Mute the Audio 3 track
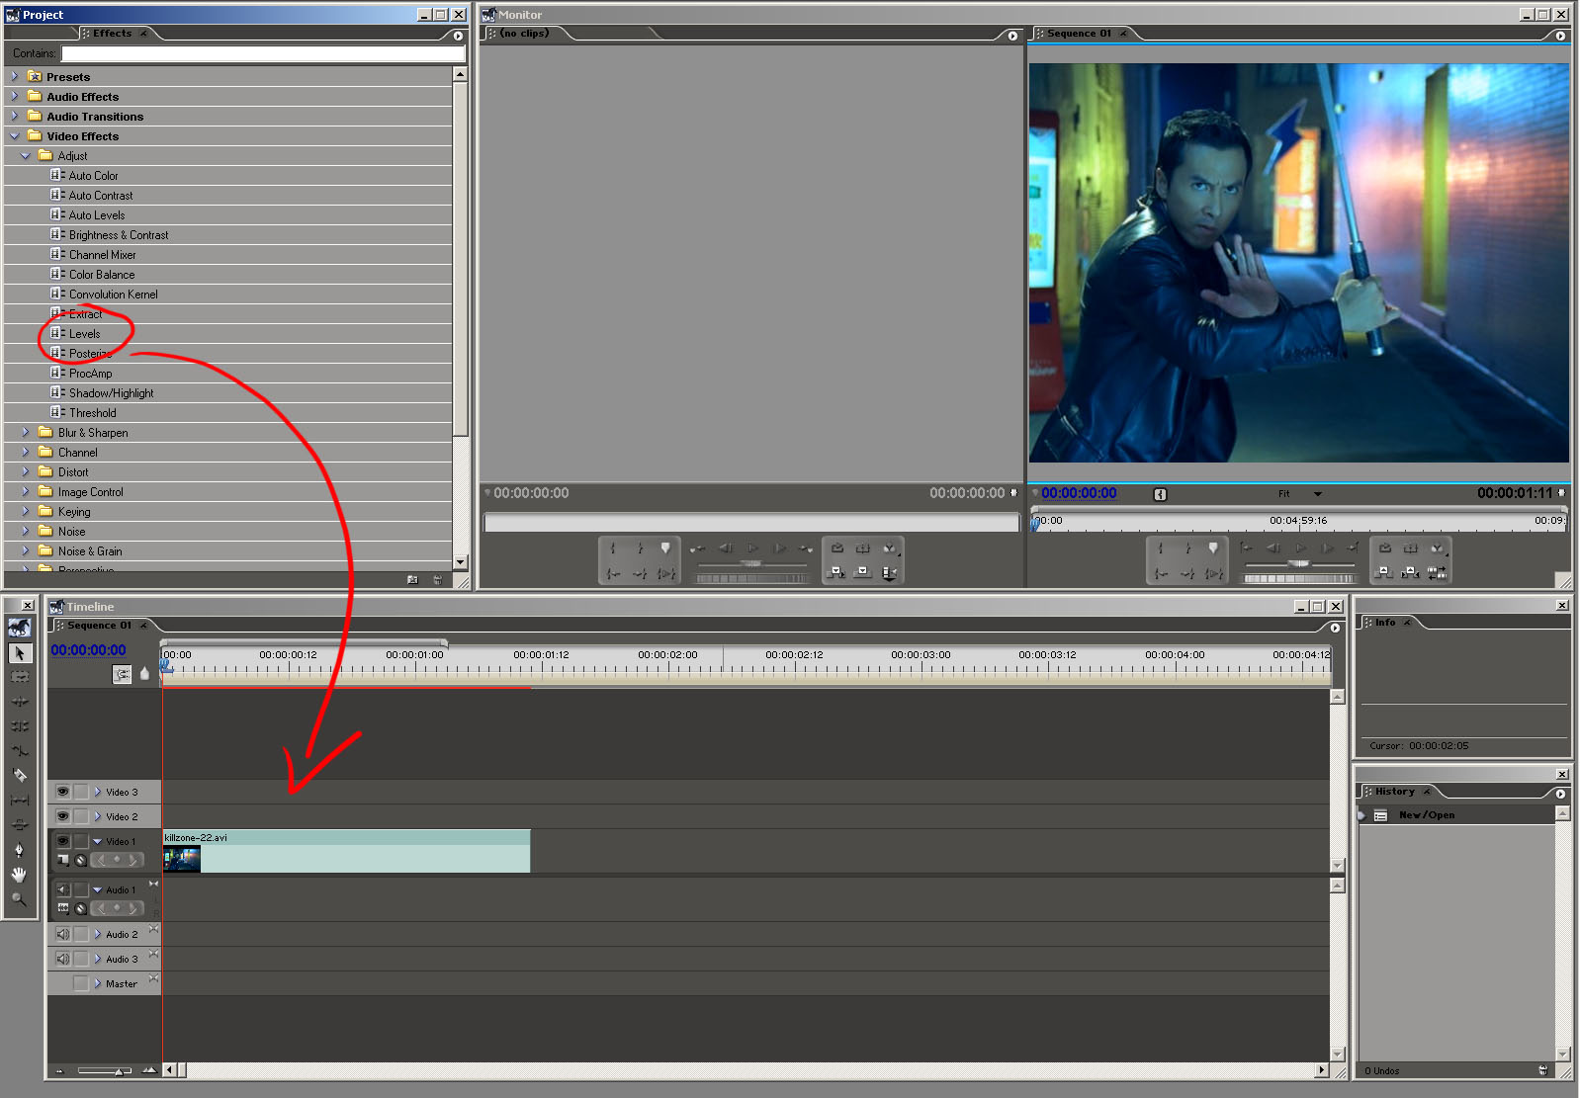This screenshot has width=1580, height=1098. [x=62, y=959]
